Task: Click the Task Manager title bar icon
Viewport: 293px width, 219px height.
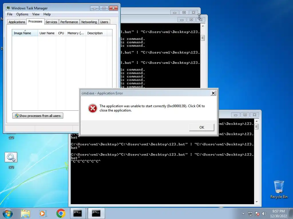Action: click(x=8, y=8)
